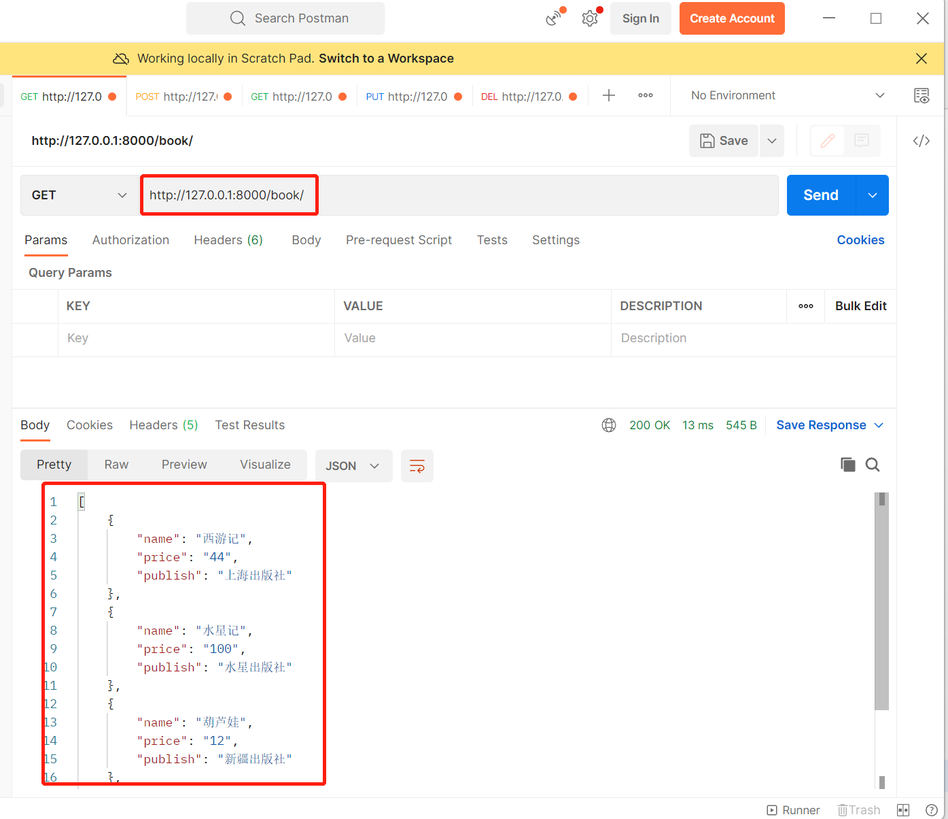The width and height of the screenshot is (948, 819).
Task: Select the Params tab
Action: click(x=46, y=240)
